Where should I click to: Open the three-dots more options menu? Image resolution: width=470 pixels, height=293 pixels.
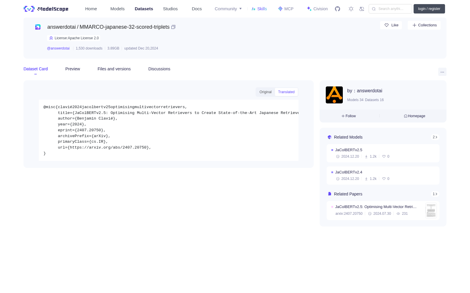[x=442, y=72]
